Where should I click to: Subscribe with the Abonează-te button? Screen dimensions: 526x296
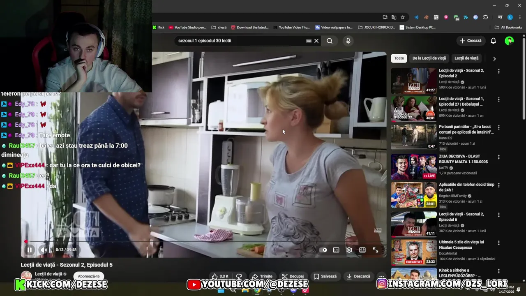tap(88, 276)
